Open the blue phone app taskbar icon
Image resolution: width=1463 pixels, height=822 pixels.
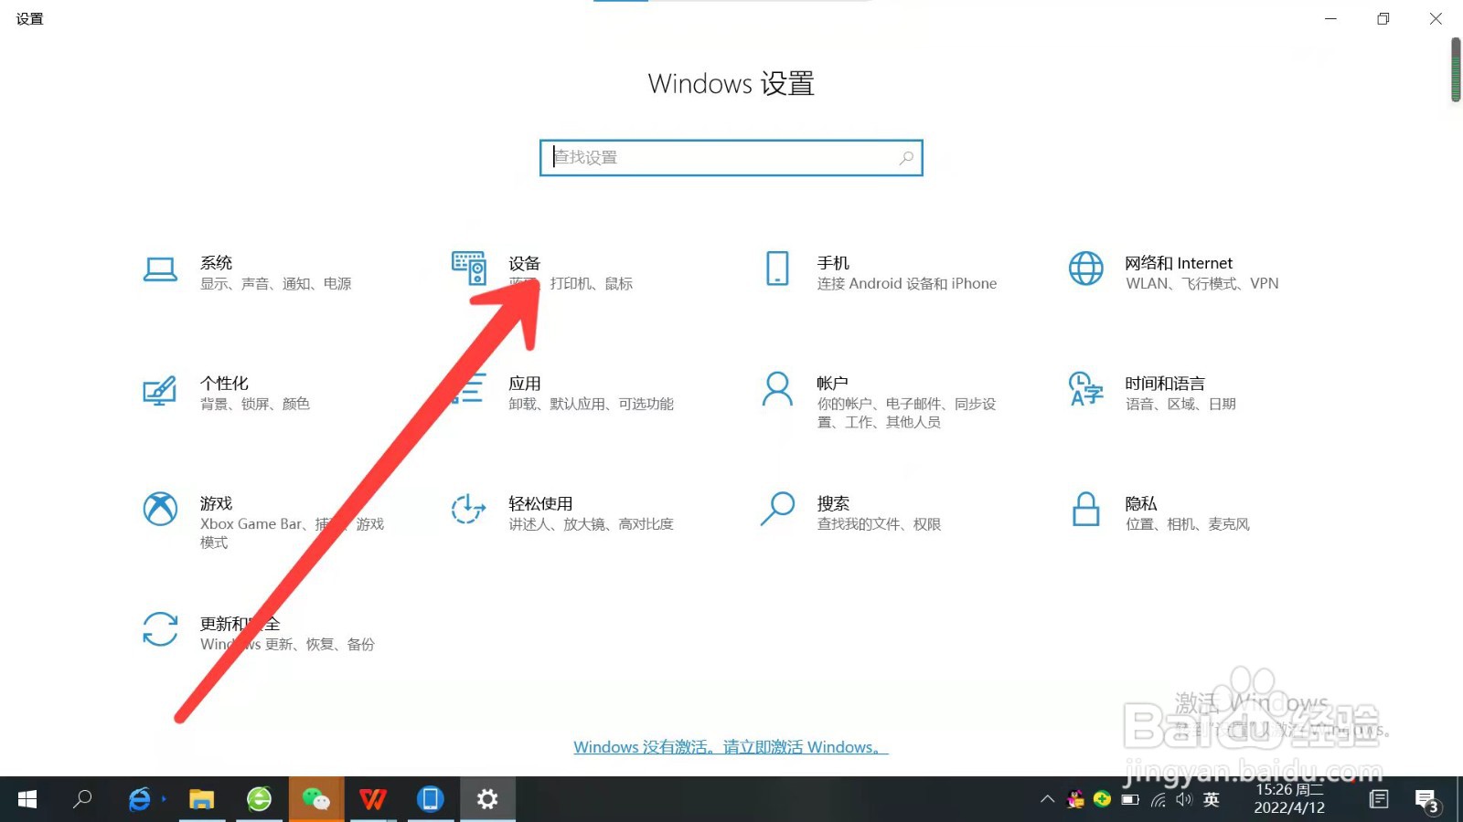pos(430,799)
